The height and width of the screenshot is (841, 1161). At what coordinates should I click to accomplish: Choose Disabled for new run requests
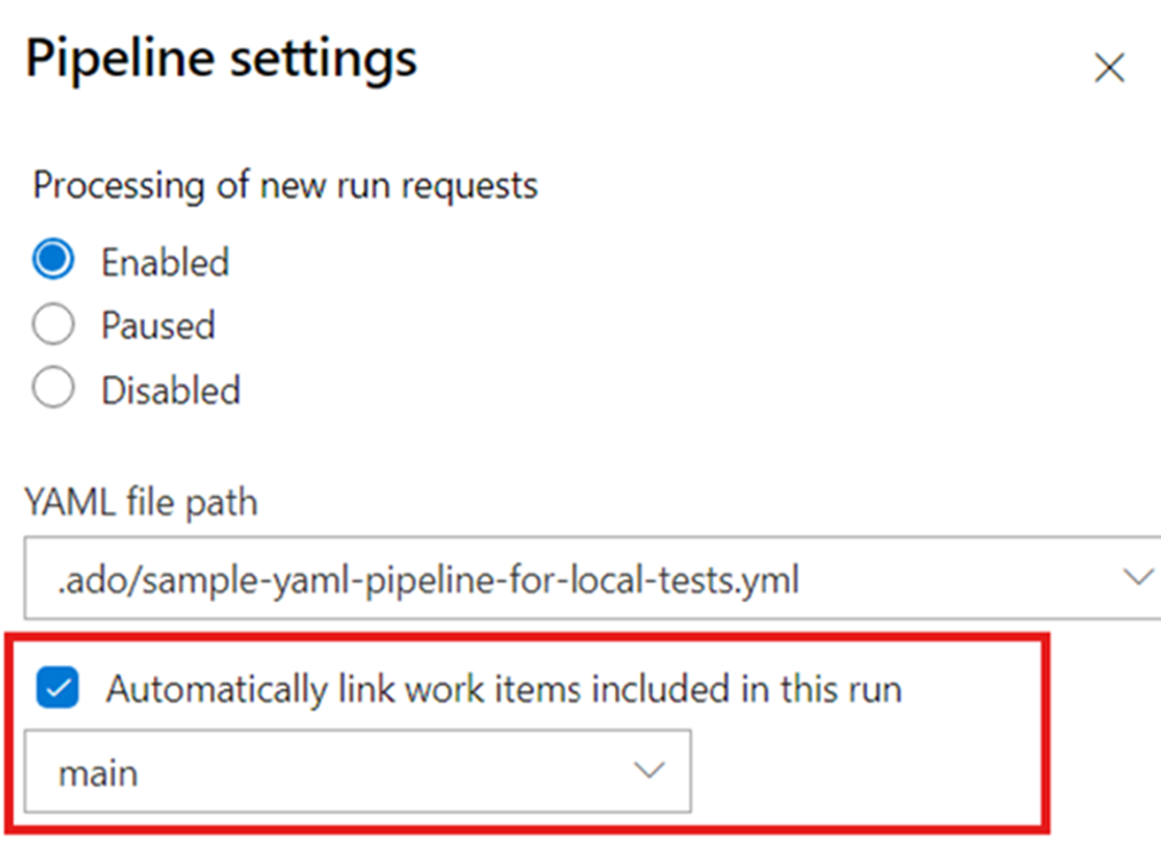click(x=52, y=387)
